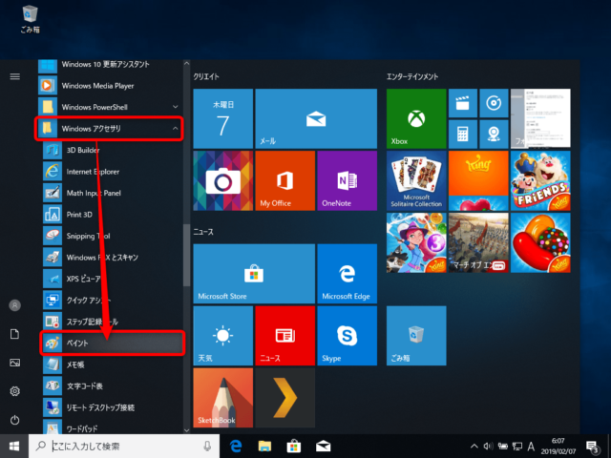Click the app list scrollbar thumb
Image resolution: width=611 pixels, height=458 pixels.
[187, 255]
